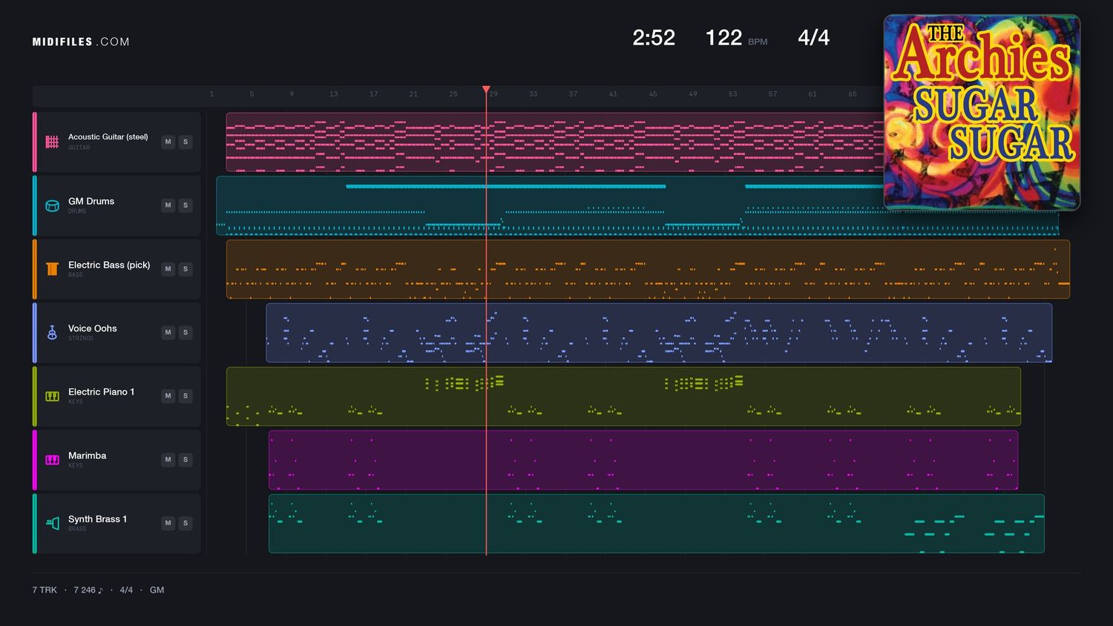This screenshot has height=626, width=1113.
Task: Mute the GM Drums track
Action: point(168,205)
